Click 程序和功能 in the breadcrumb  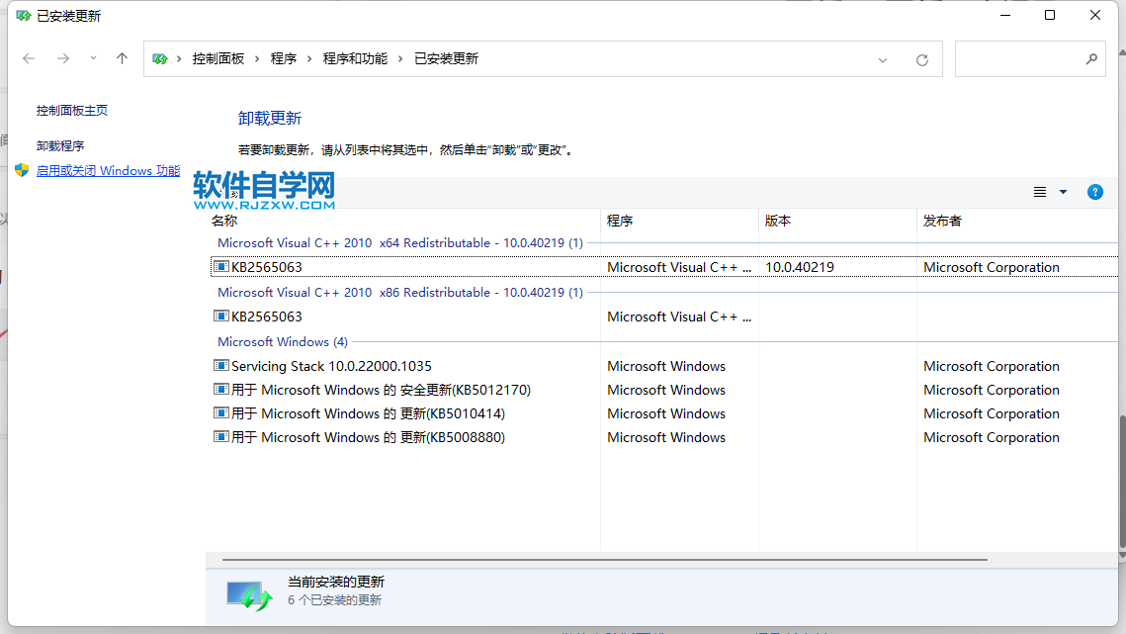355,59
